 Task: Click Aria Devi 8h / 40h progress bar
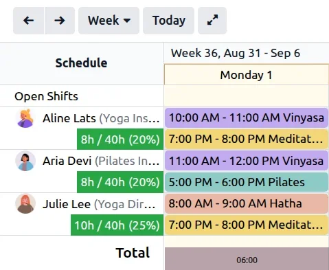pyautogui.click(x=120, y=182)
